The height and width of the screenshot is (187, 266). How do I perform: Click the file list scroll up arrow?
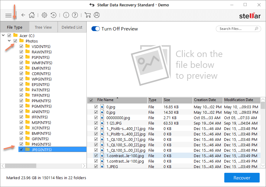(x=263, y=100)
